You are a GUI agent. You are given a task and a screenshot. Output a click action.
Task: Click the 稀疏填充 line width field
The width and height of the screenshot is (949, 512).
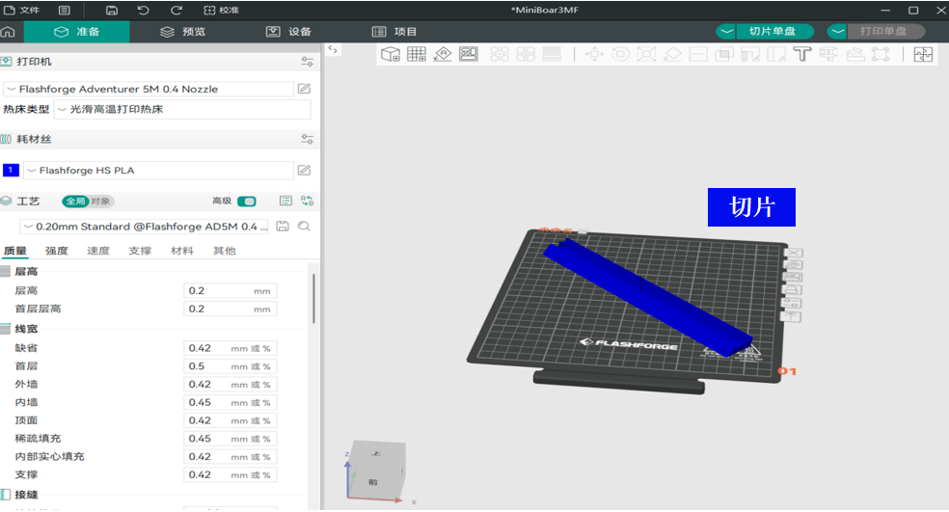[x=230, y=439]
